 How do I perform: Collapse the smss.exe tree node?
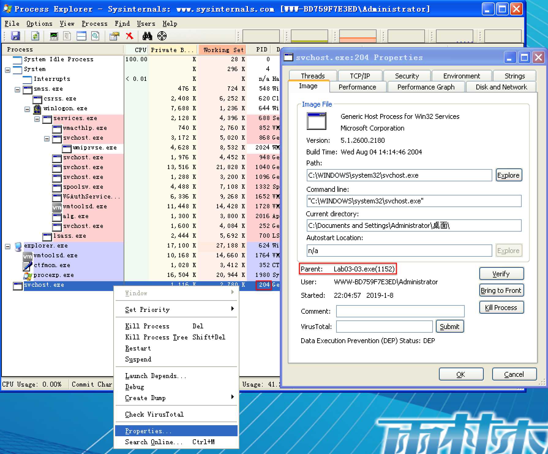(17, 89)
